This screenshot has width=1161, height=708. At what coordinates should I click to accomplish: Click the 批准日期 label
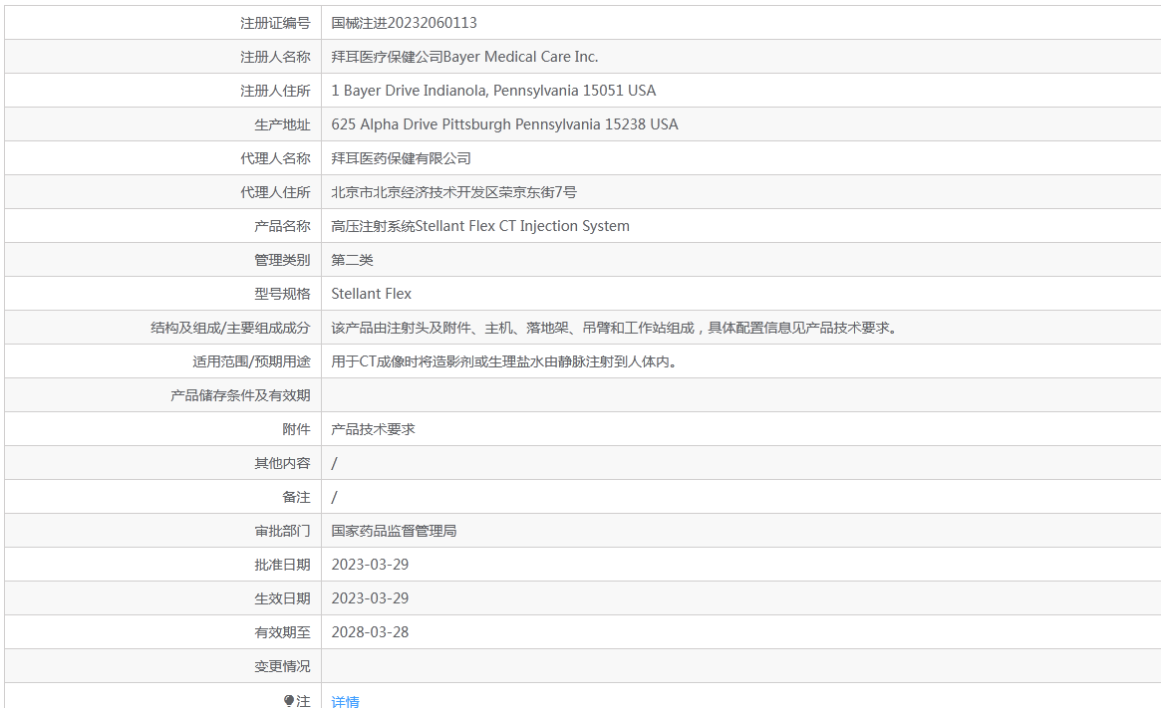coord(282,565)
